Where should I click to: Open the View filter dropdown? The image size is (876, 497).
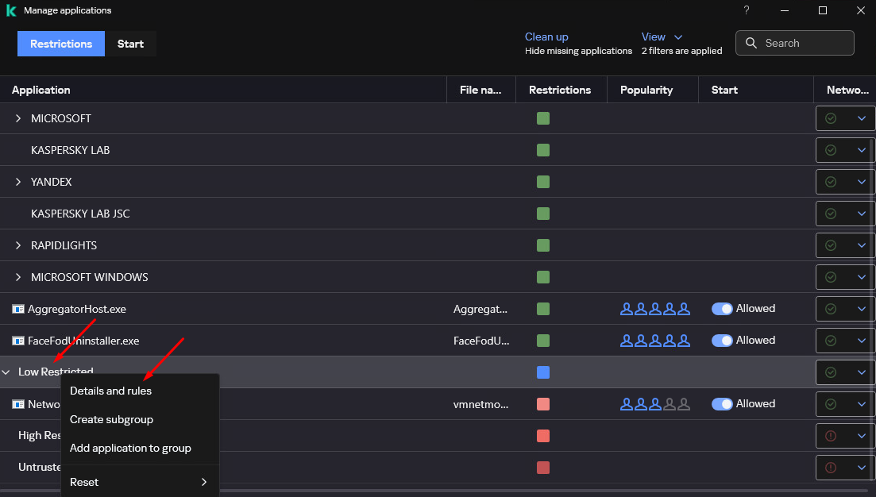[x=662, y=37]
